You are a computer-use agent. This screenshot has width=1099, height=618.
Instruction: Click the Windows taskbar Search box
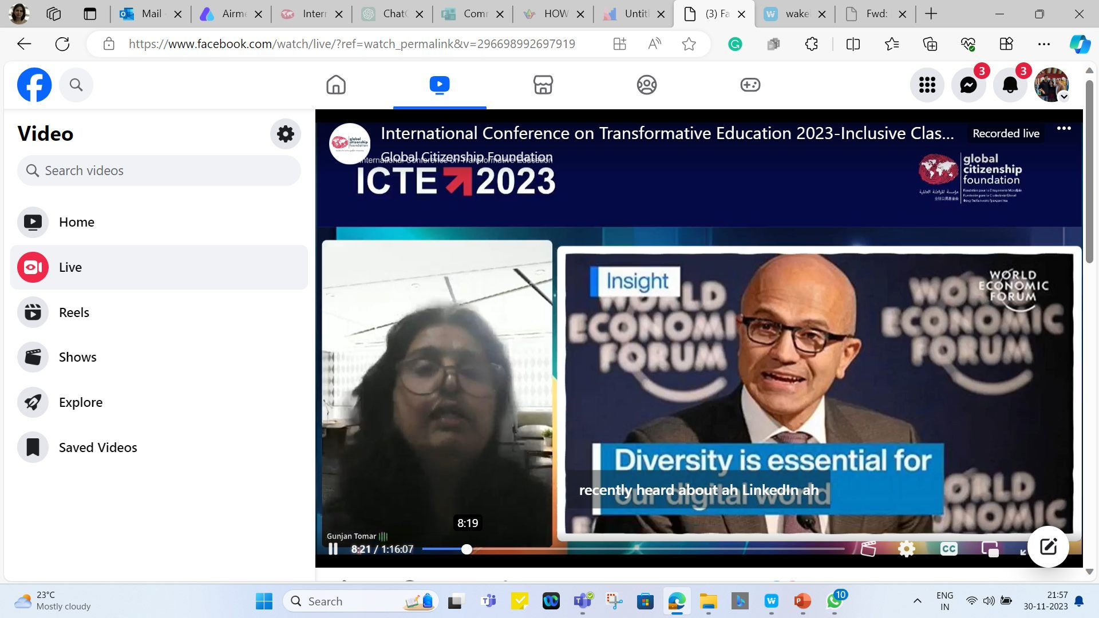361,601
